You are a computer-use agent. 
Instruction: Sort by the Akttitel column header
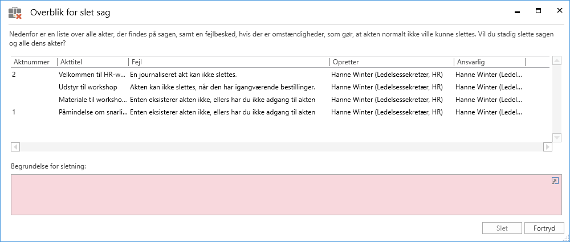coord(91,61)
